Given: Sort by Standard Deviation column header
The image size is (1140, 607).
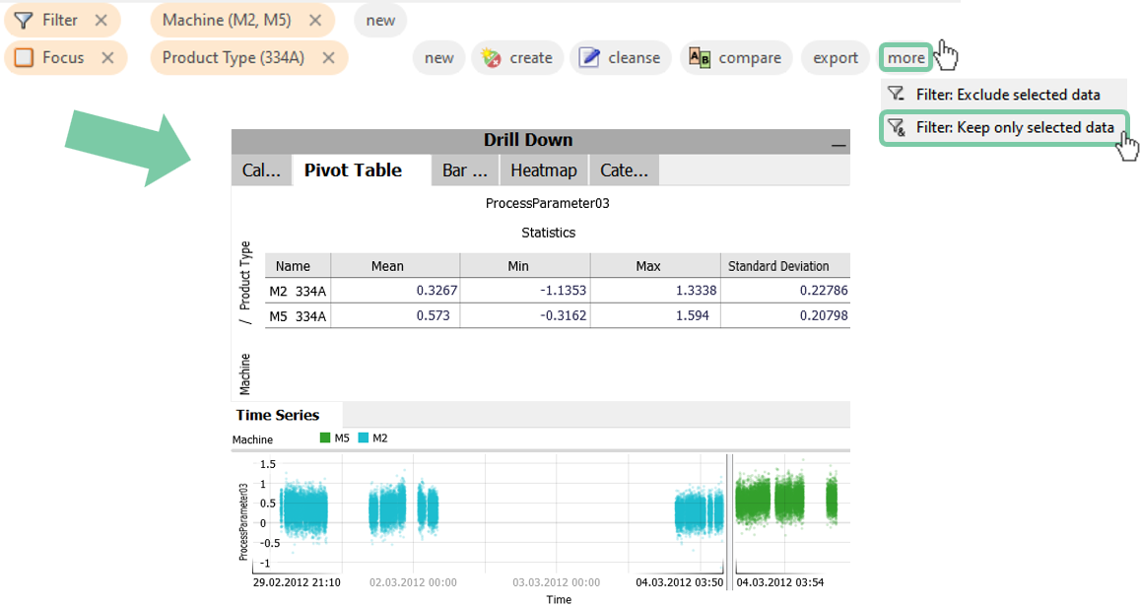Looking at the screenshot, I should (778, 266).
